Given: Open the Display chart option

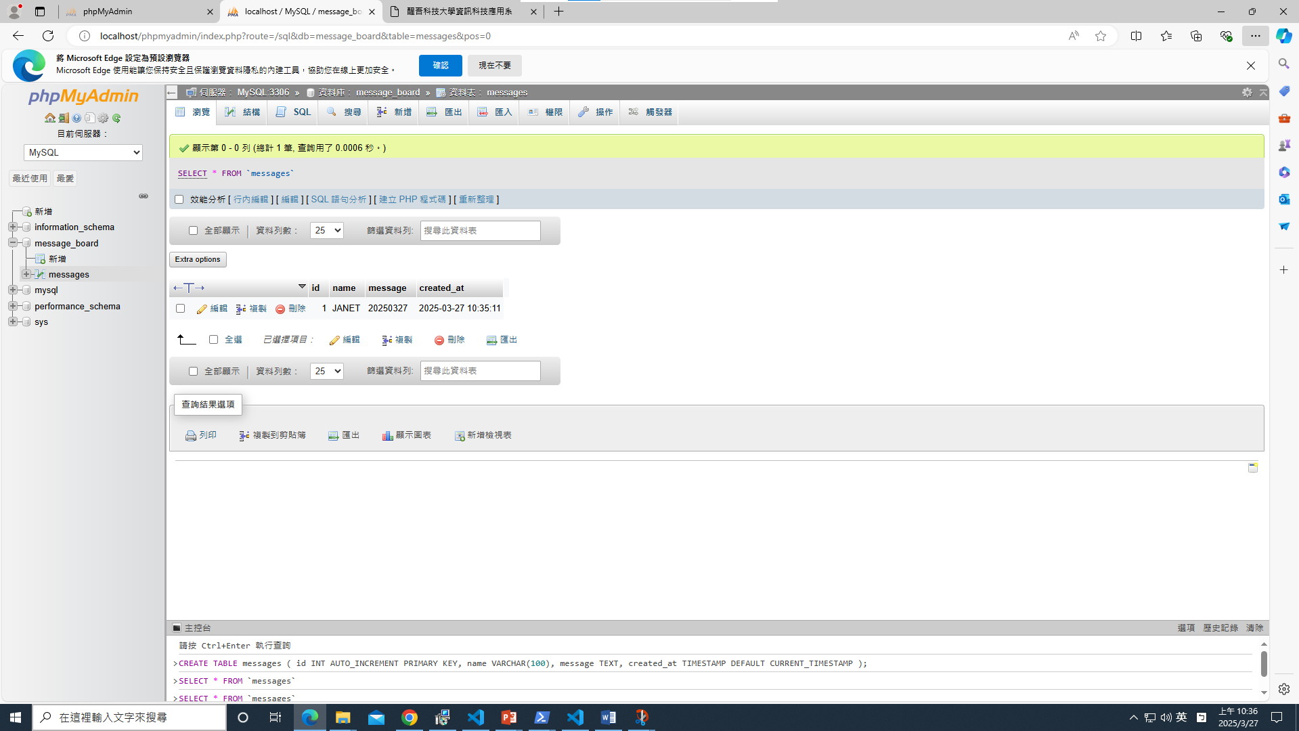Looking at the screenshot, I should tap(406, 435).
